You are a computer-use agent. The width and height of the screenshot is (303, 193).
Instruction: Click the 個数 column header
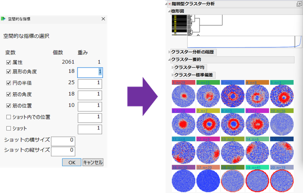pos(58,53)
